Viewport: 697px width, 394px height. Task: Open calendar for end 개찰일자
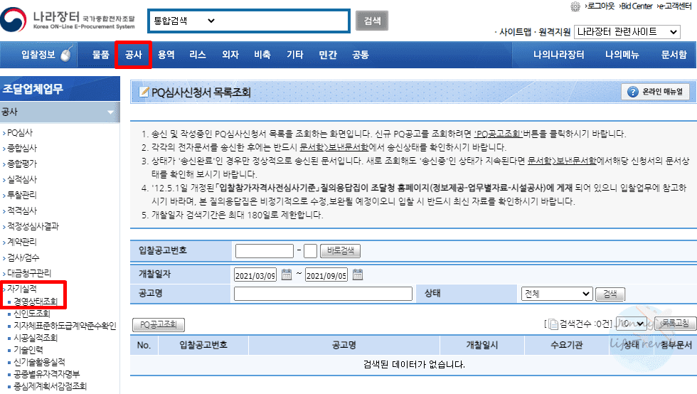point(358,275)
